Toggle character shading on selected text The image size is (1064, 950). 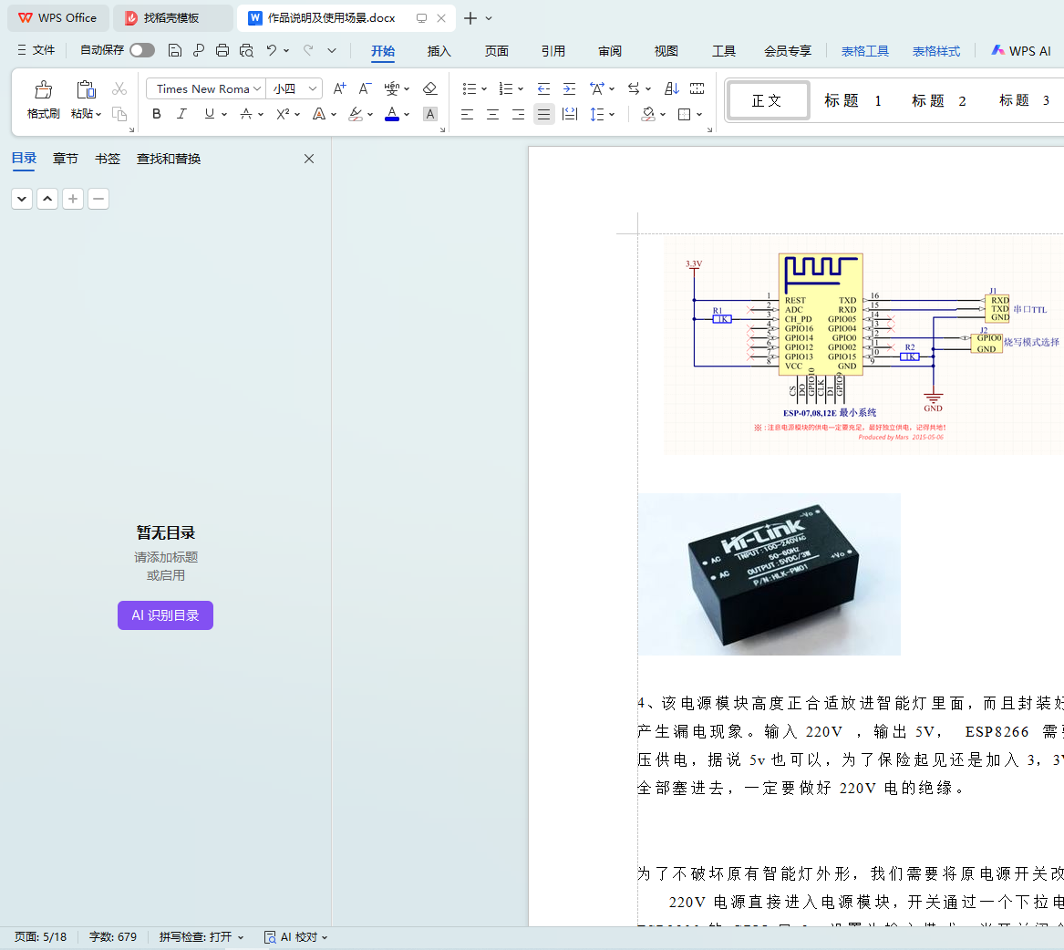430,114
